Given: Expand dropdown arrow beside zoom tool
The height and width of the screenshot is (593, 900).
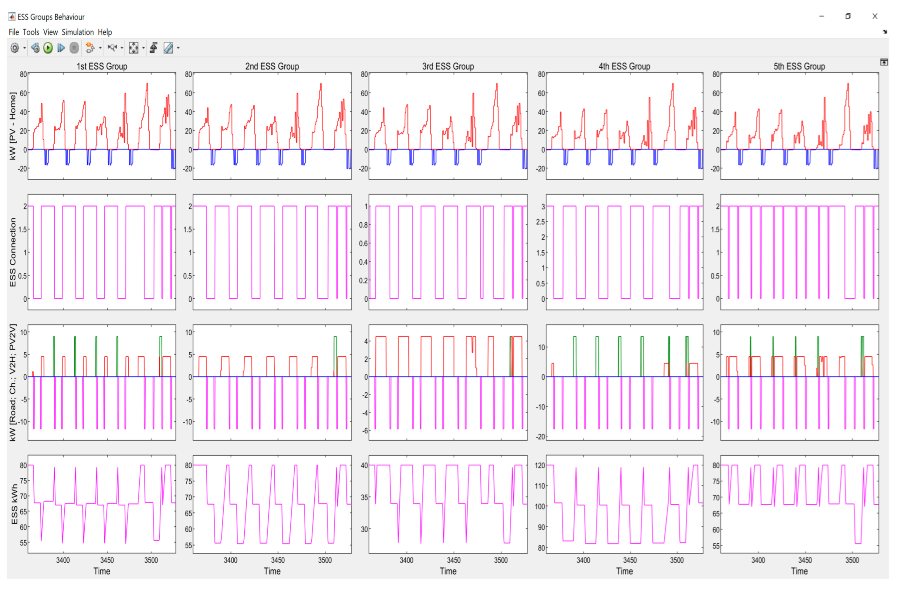Looking at the screenshot, I should [x=122, y=48].
